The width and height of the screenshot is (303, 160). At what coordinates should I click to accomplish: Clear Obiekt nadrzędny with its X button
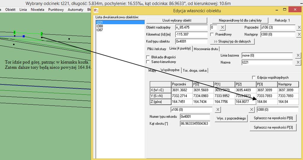(223, 28)
